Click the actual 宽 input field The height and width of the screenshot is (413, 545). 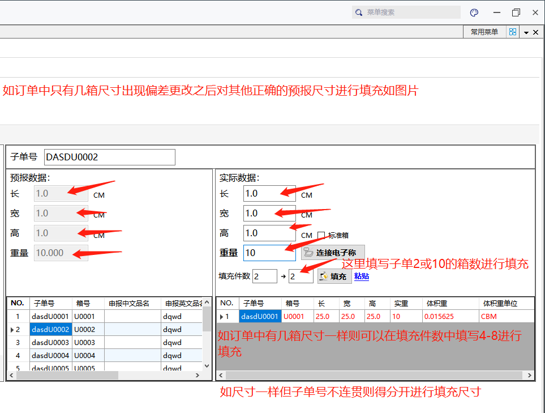[x=269, y=213]
